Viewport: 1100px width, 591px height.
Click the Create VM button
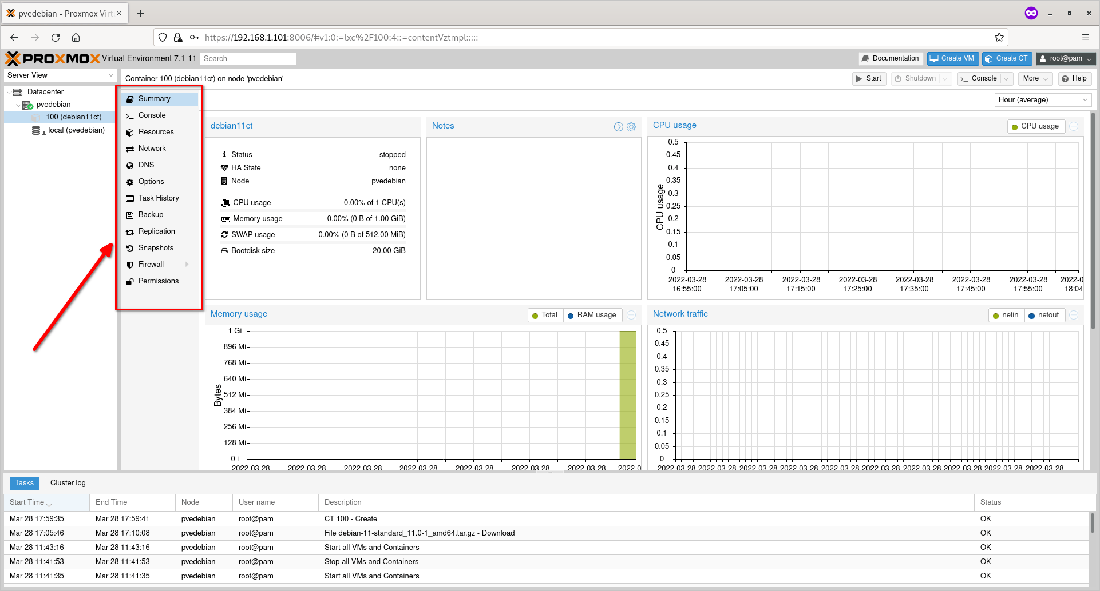coord(952,59)
